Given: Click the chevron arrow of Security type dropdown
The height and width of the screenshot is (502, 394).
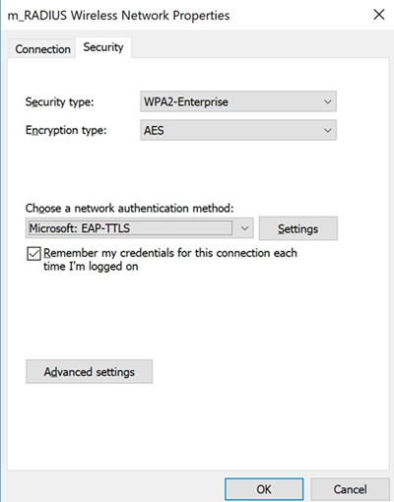Looking at the screenshot, I should point(327,101).
